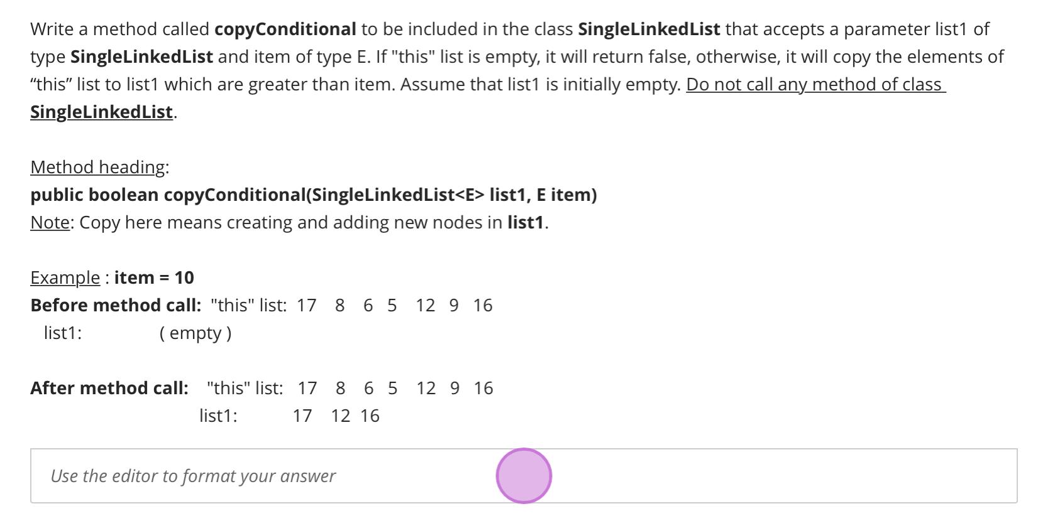
Task: Click the bold 'list1' in the Note line
Action: [526, 222]
